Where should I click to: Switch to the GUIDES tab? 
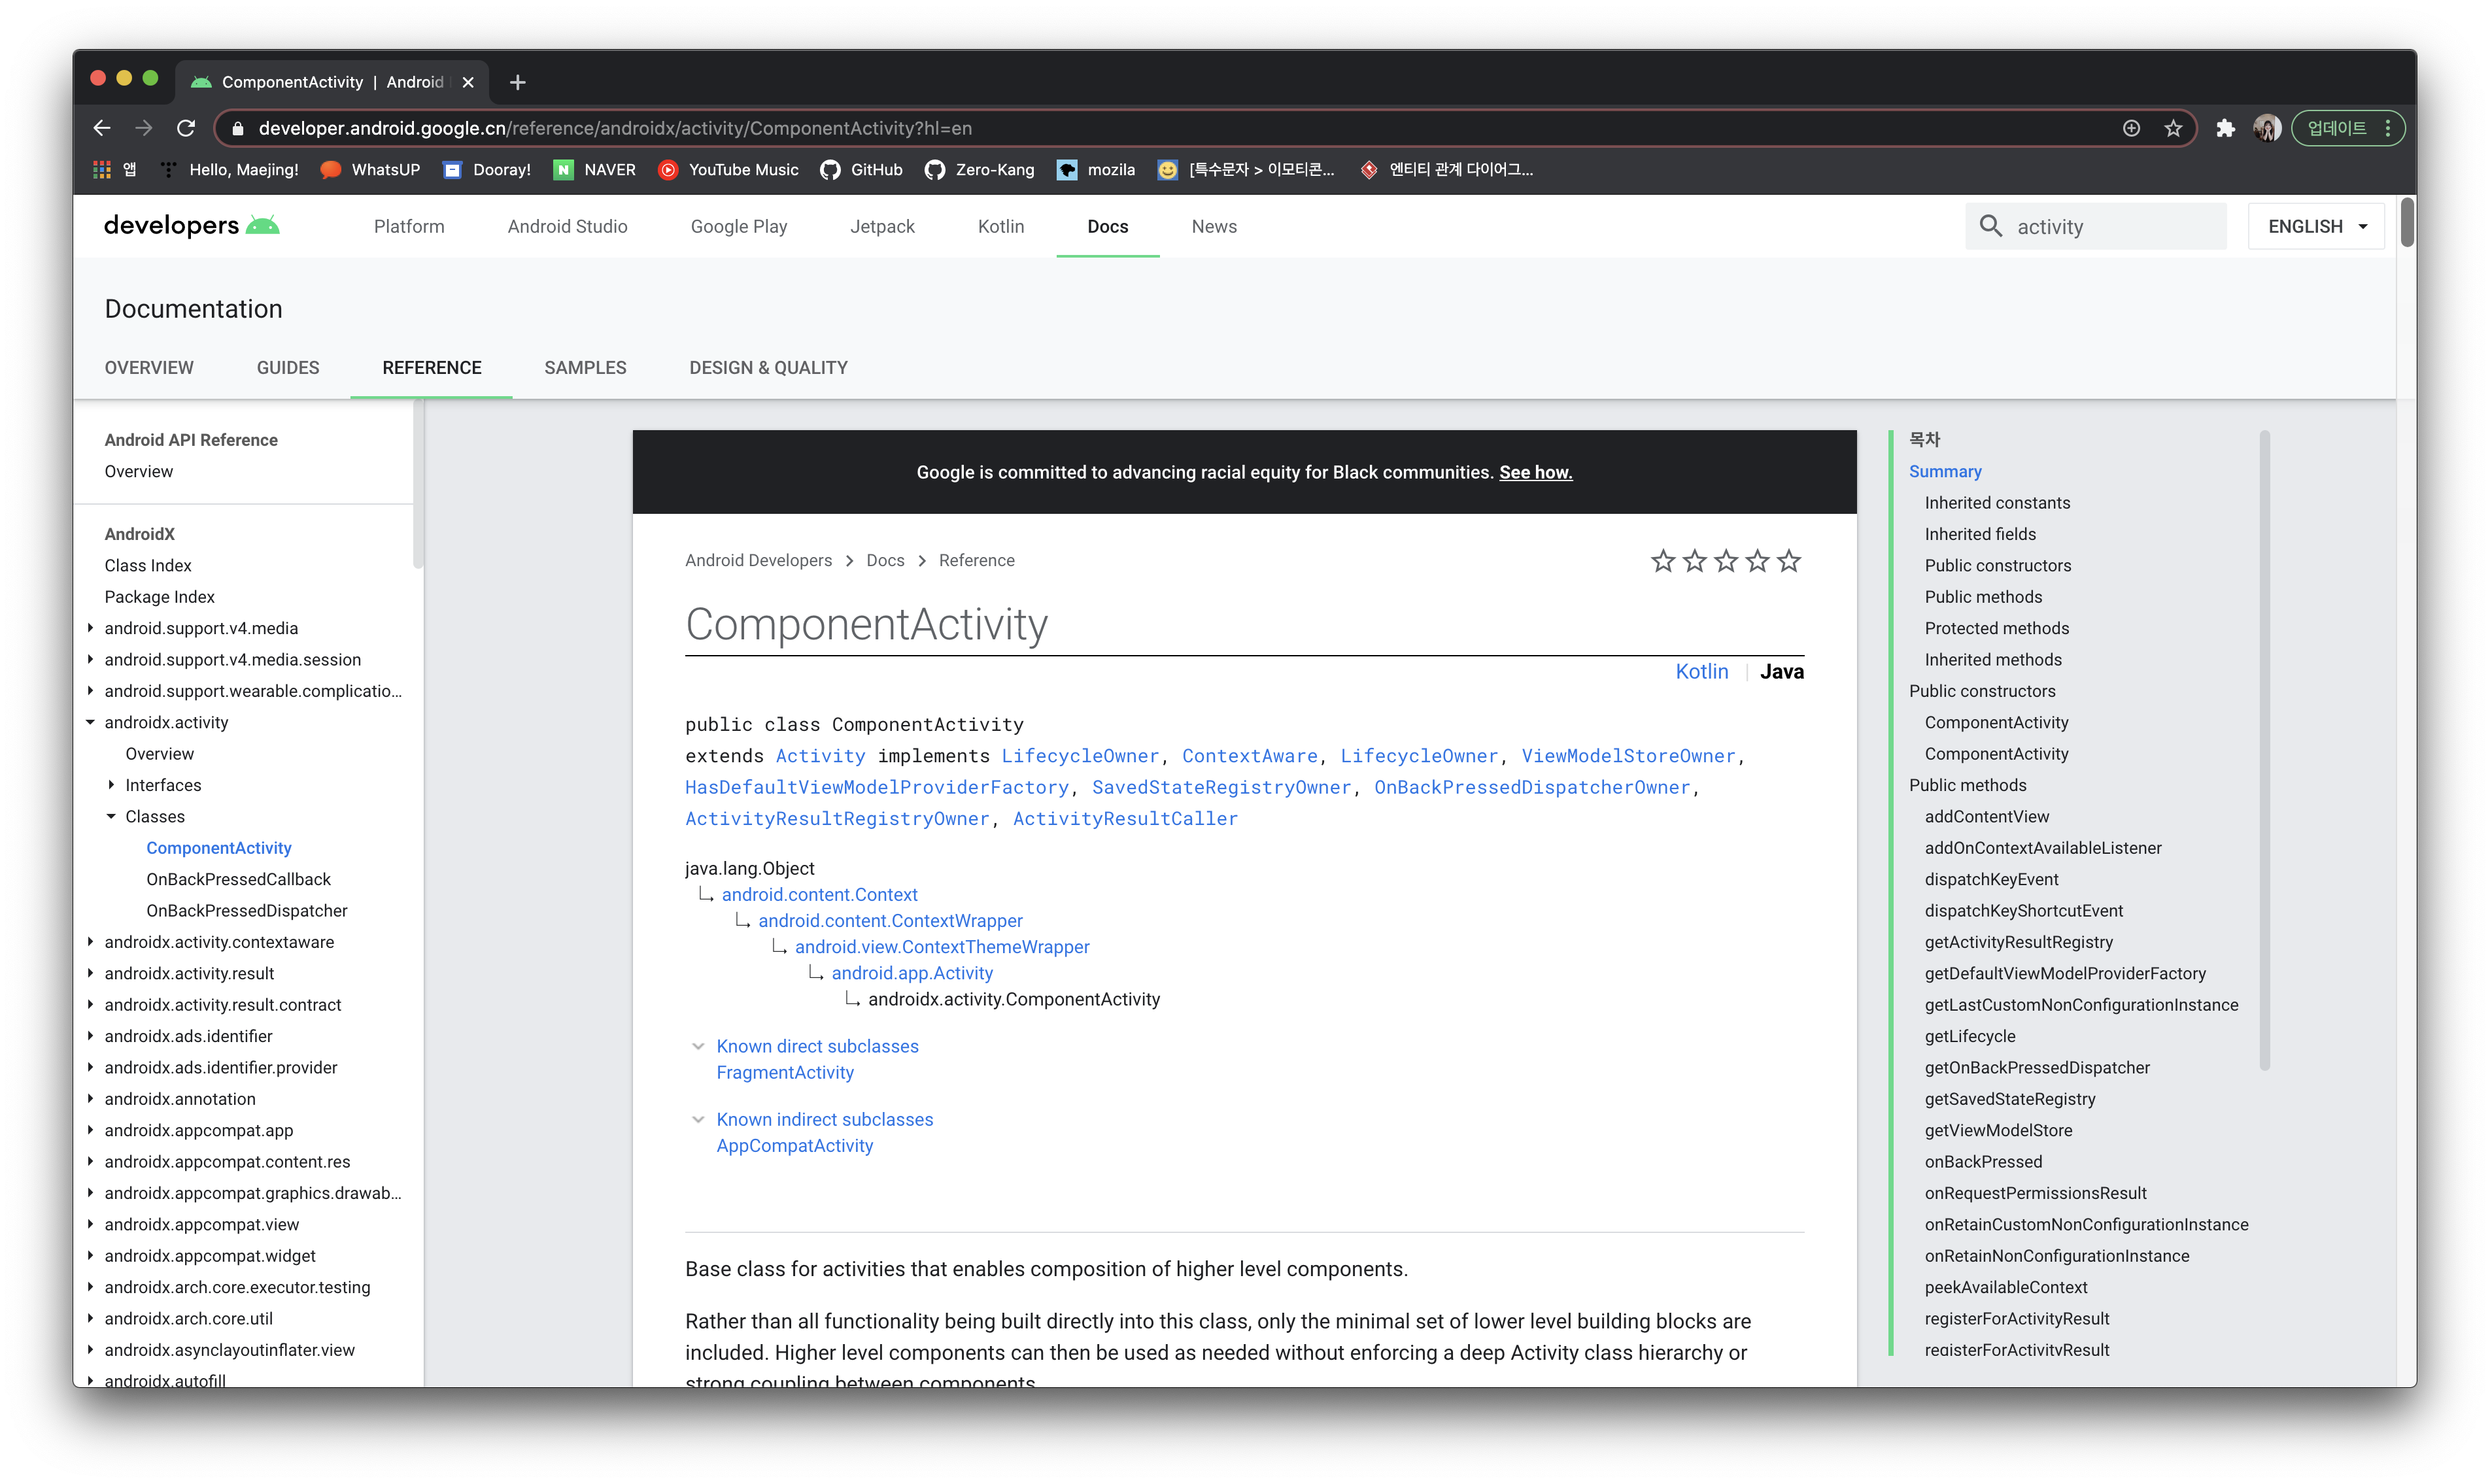[x=288, y=368]
